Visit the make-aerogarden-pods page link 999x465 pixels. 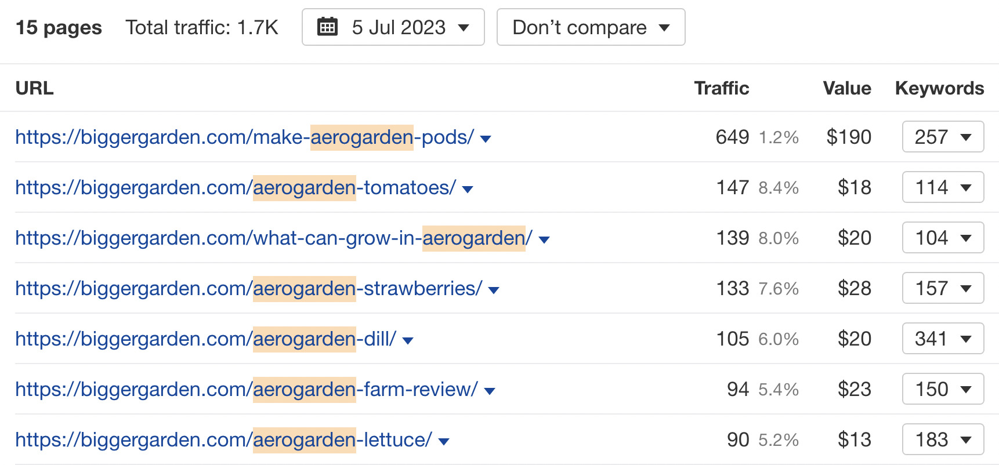click(x=244, y=137)
